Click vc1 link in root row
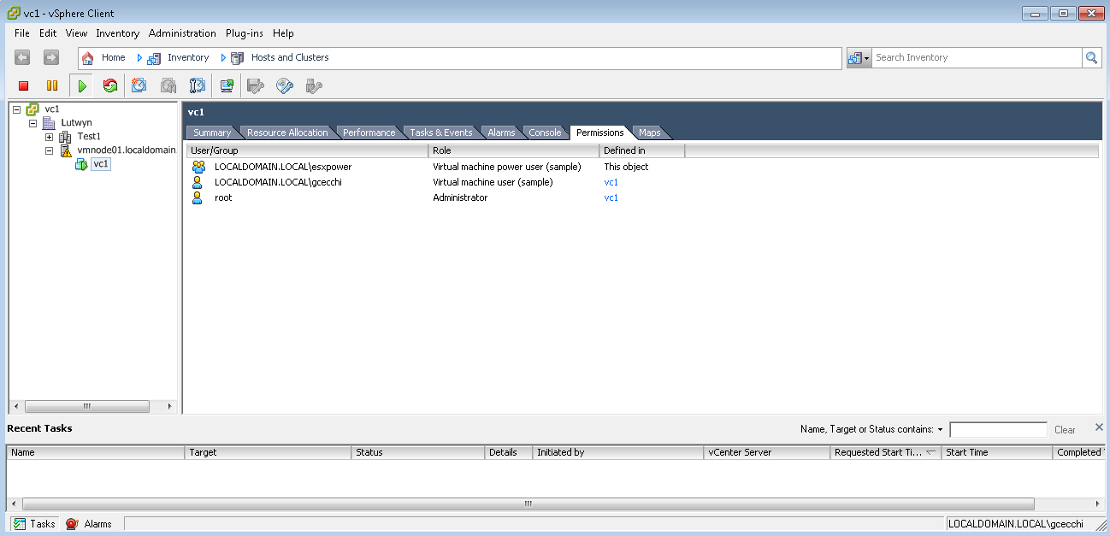 [611, 197]
